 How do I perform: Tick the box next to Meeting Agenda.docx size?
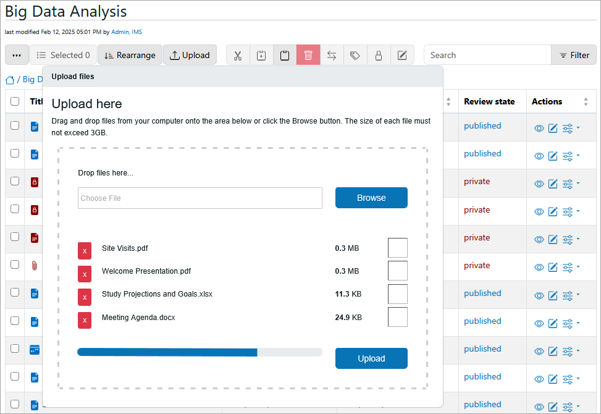pos(397,317)
